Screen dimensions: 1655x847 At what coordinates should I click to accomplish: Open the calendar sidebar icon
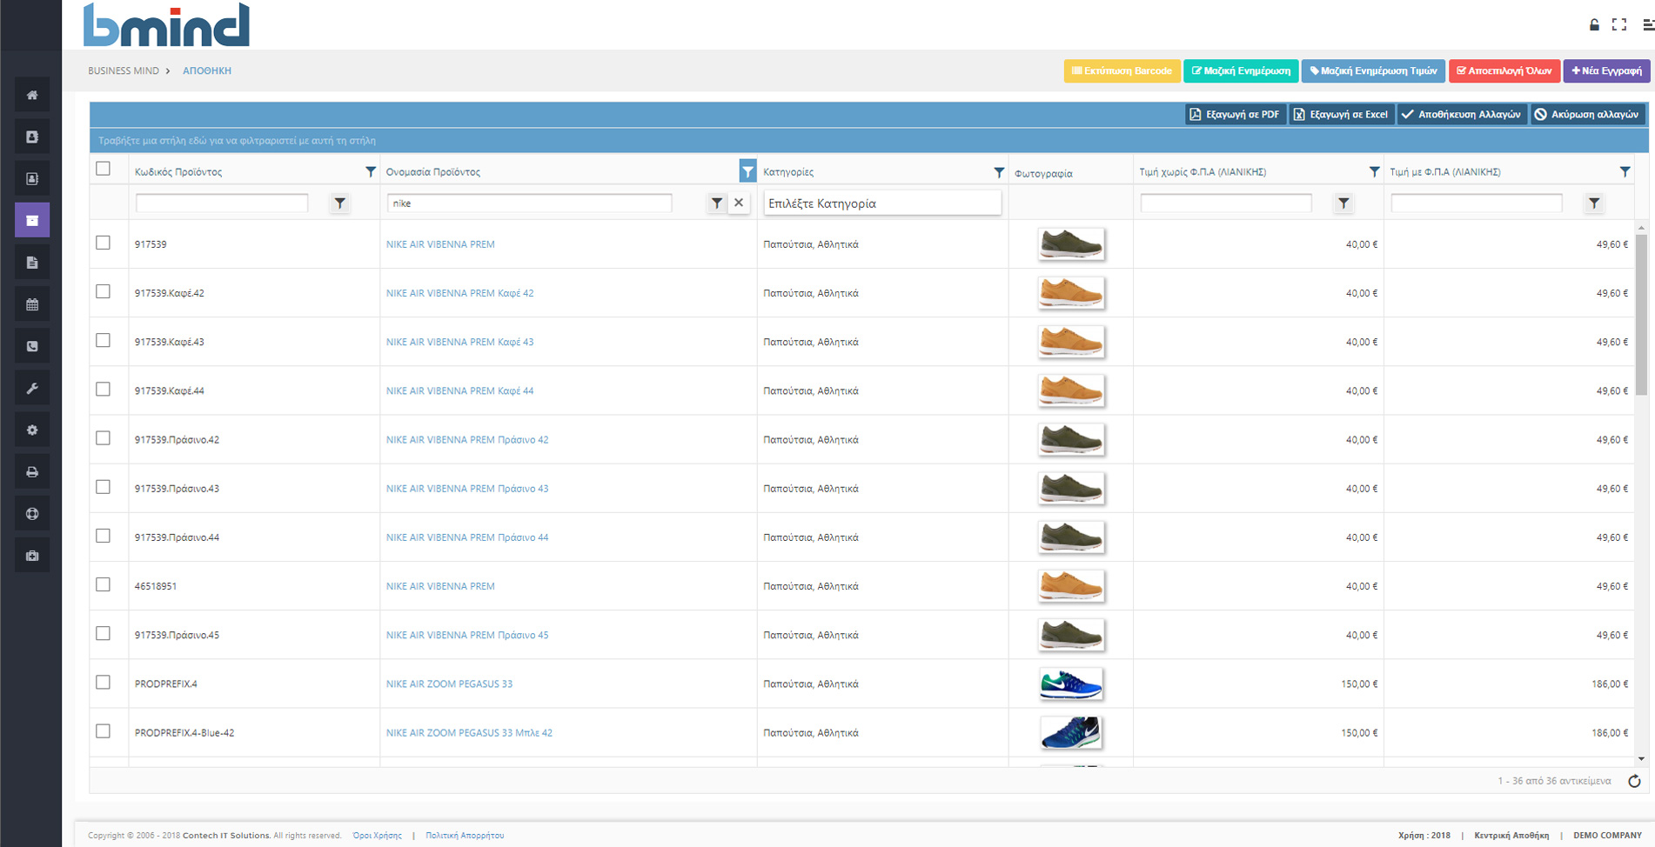(x=32, y=304)
